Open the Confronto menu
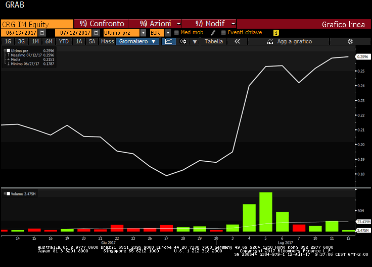 coord(102,24)
